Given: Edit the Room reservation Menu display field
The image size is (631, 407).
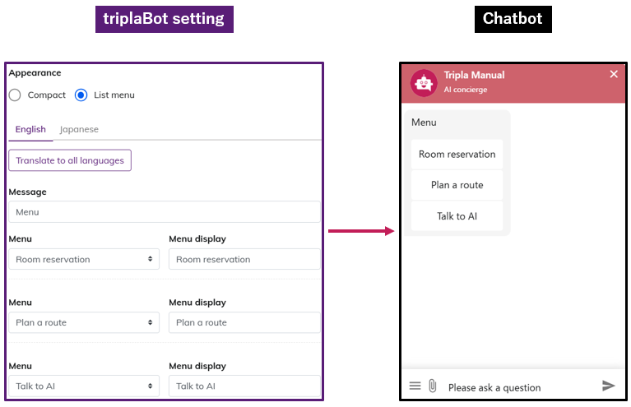Looking at the screenshot, I should pyautogui.click(x=244, y=259).
